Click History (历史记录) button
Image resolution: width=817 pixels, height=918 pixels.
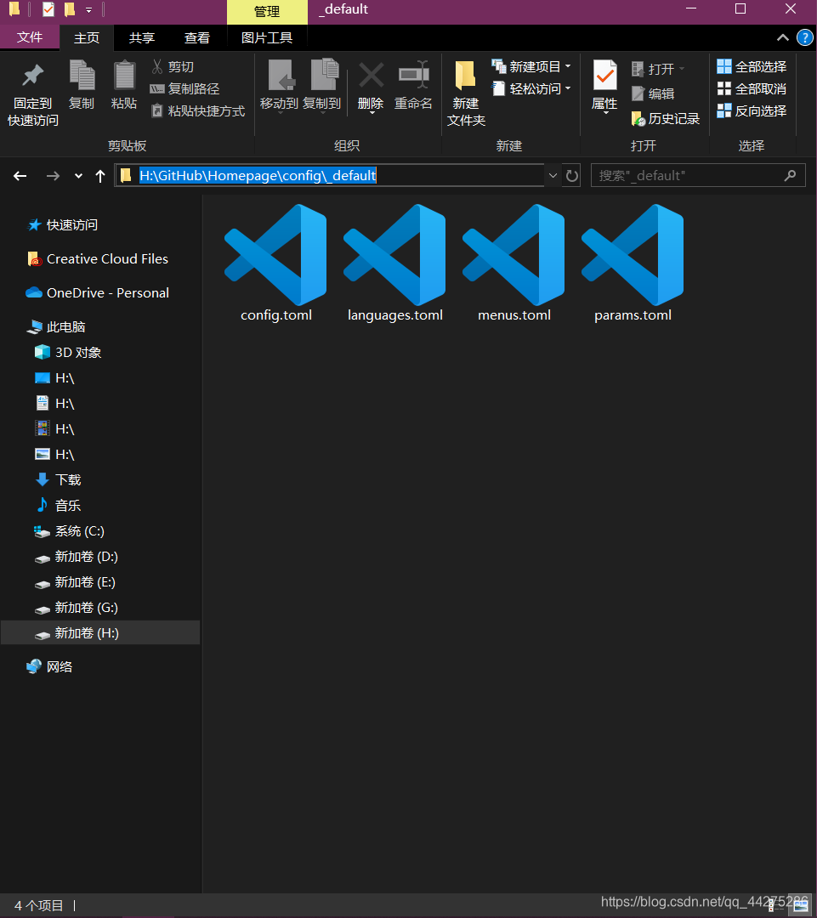(666, 119)
